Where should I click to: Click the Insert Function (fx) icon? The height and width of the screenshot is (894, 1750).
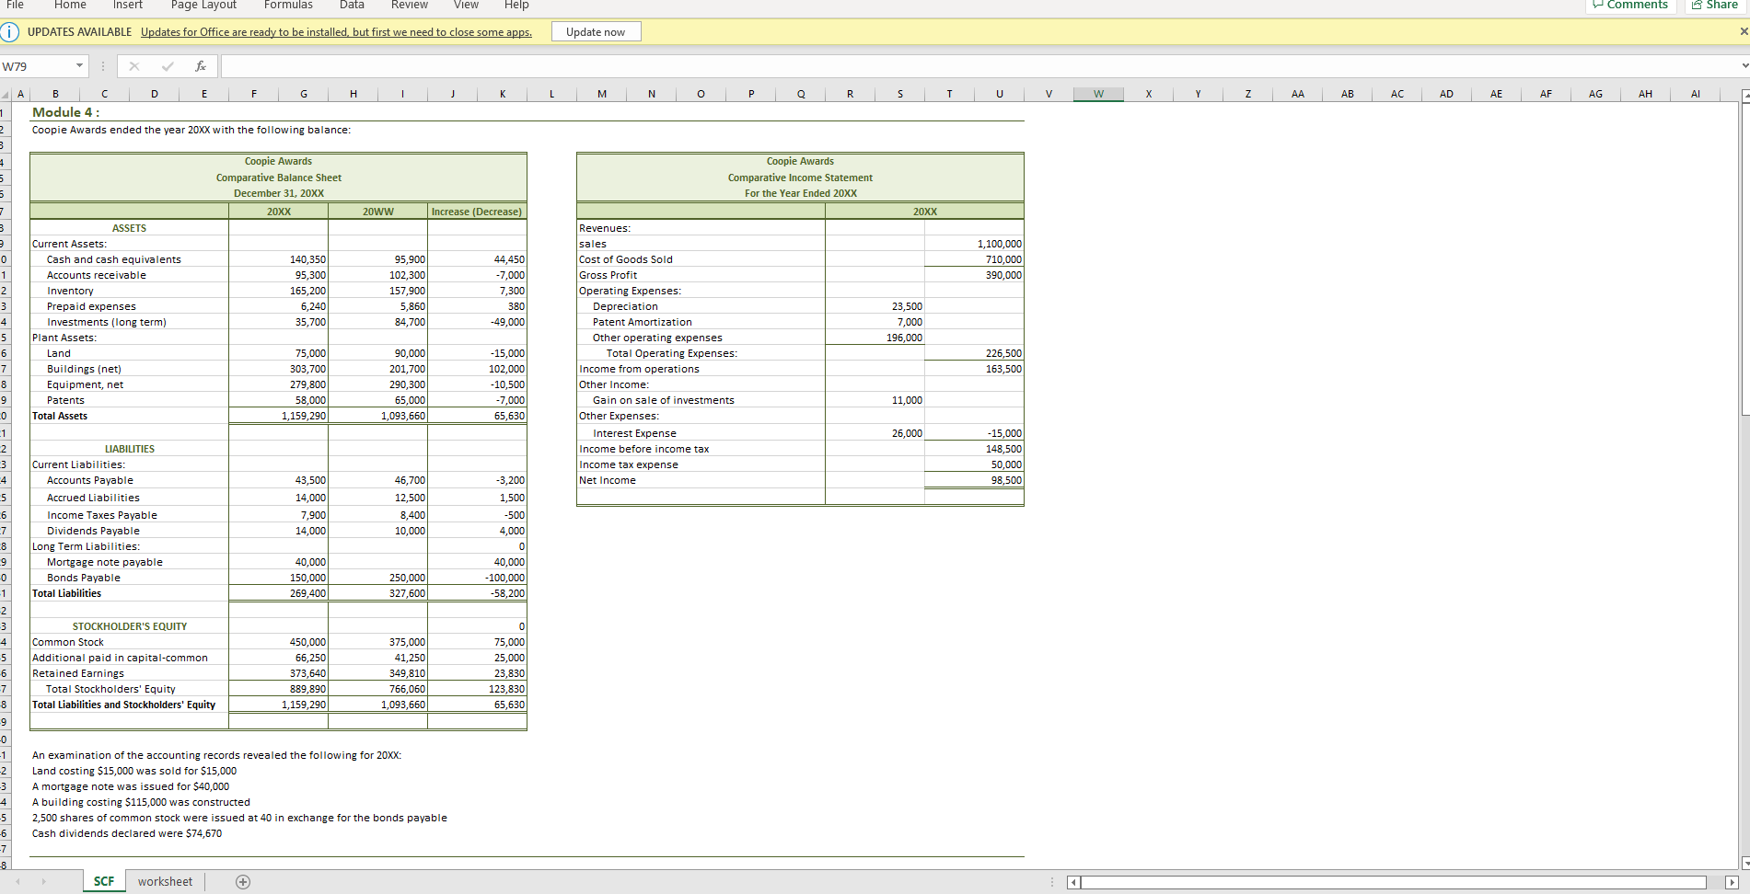(200, 65)
